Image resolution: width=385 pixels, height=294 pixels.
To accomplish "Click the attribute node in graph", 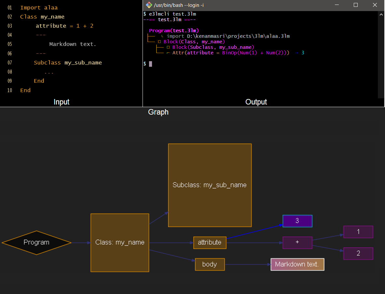I will pyautogui.click(x=210, y=243).
